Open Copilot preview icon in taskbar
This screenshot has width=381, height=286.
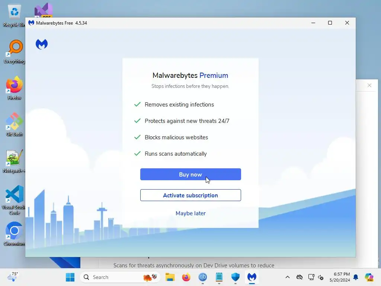coord(369,277)
